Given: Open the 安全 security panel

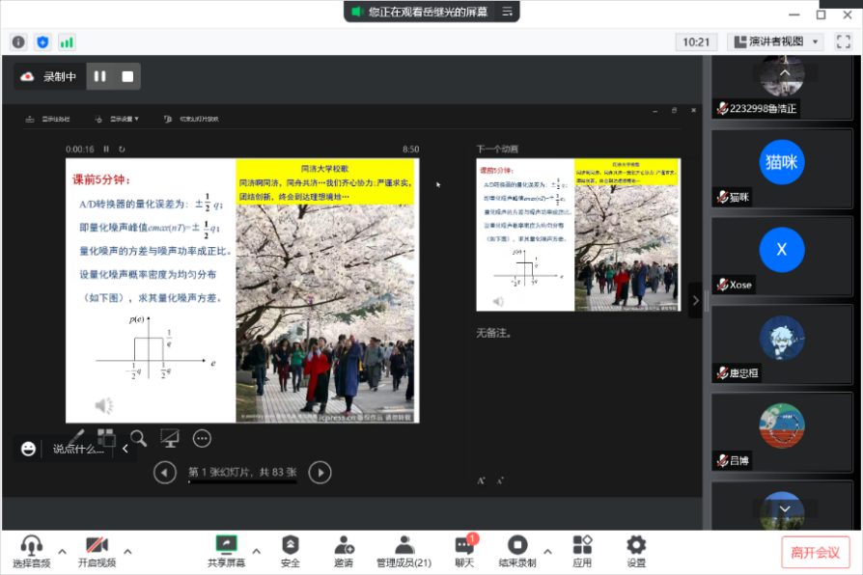Looking at the screenshot, I should click(291, 550).
